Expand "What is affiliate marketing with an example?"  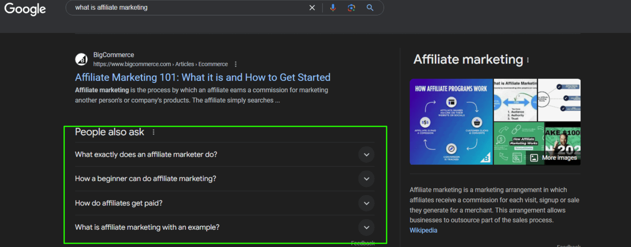(x=366, y=227)
